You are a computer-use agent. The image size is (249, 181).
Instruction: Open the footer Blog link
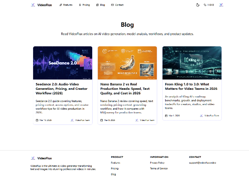pos(113,174)
